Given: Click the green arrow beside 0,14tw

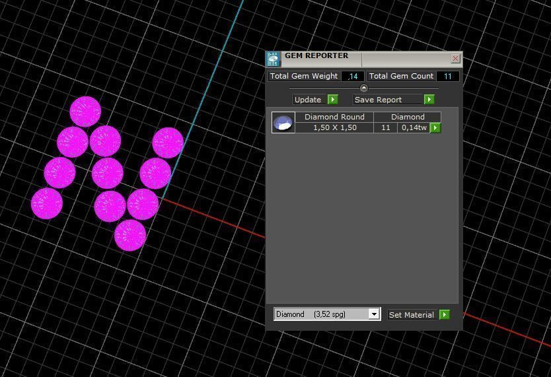Looking at the screenshot, I should click(435, 128).
